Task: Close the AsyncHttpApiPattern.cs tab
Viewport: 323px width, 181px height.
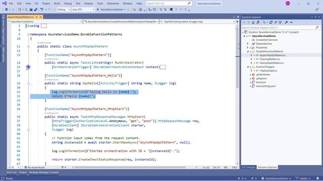Action: (x=41, y=17)
